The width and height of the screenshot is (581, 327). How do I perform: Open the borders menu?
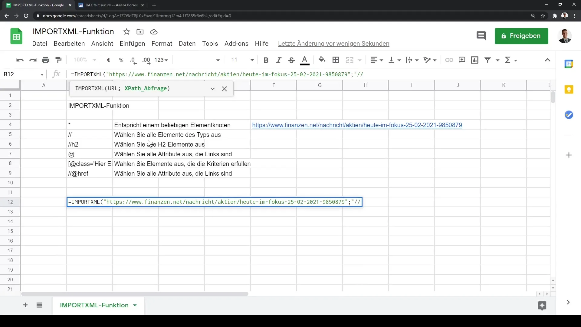pos(336,60)
